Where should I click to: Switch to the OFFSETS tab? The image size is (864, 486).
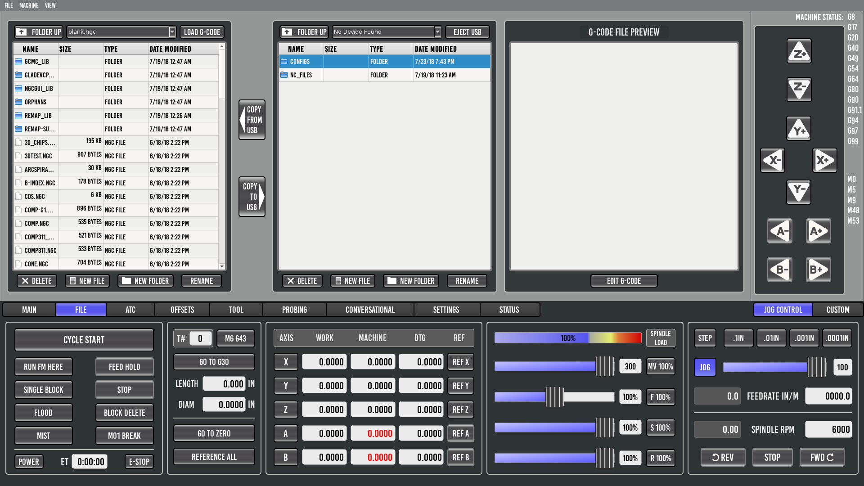182,310
